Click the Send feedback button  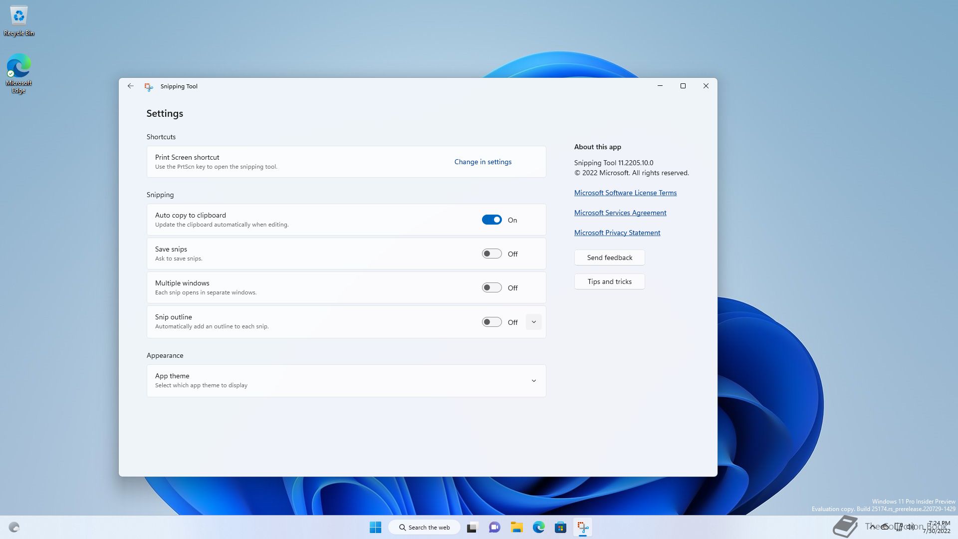(x=609, y=258)
